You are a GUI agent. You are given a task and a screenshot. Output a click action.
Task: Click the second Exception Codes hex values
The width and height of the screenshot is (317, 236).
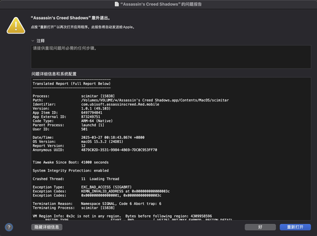[121, 195]
